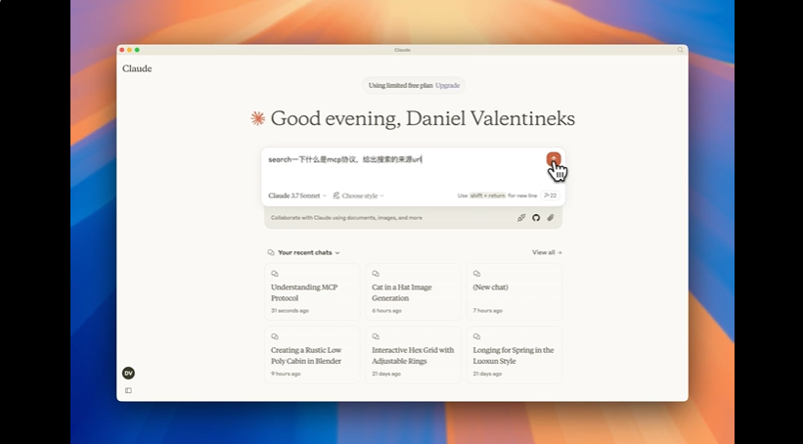Toggle the sidebar panel icon at bottom left
The height and width of the screenshot is (444, 803).
click(128, 391)
